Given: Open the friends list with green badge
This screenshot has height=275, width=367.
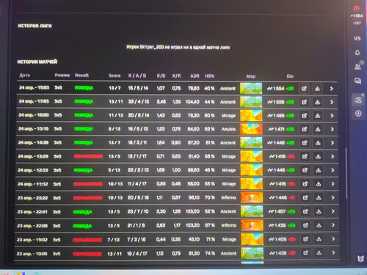Looking at the screenshot, I should click(x=358, y=66).
